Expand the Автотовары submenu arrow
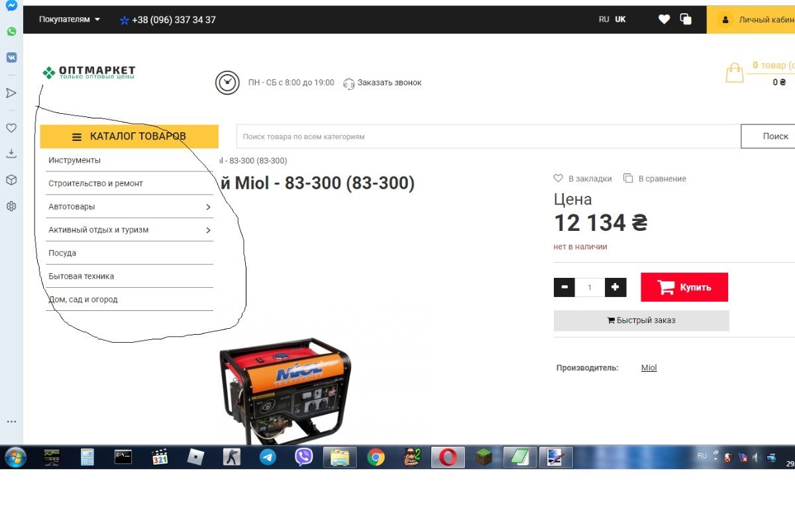The height and width of the screenshot is (522, 795). click(x=208, y=207)
